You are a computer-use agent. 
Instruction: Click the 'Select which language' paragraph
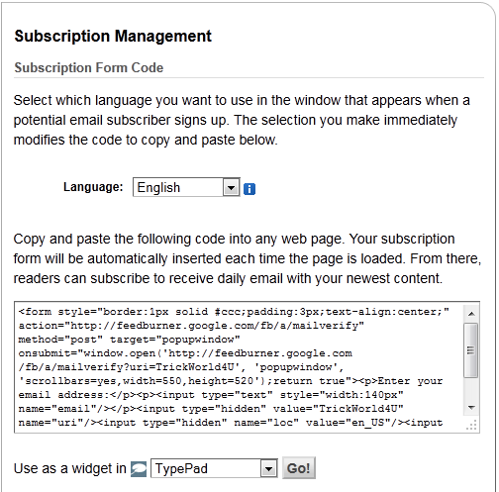[x=242, y=120]
